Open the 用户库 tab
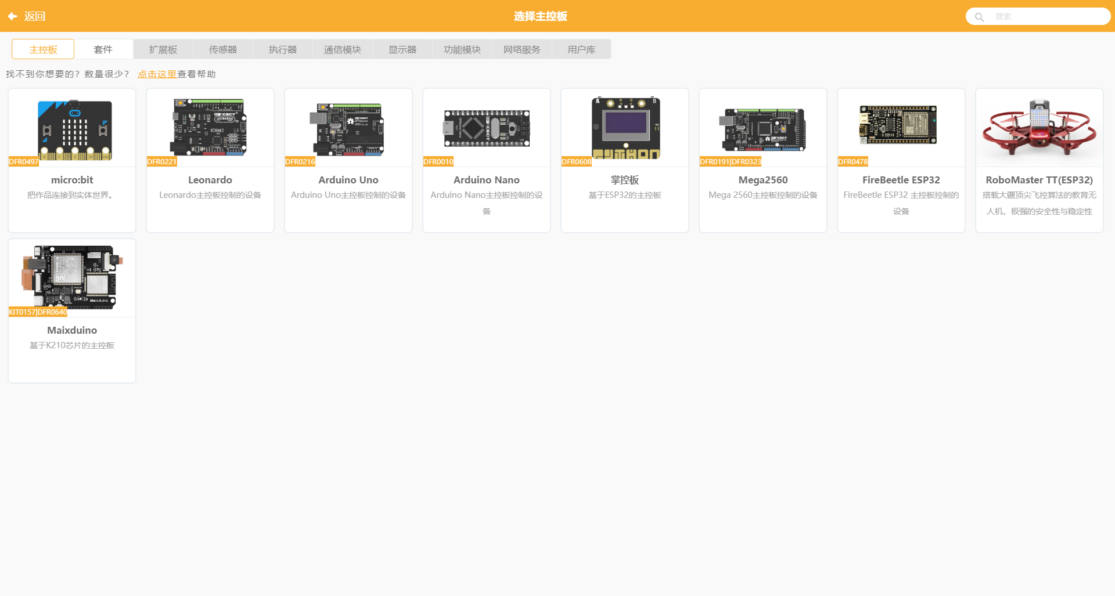The height and width of the screenshot is (596, 1115). 582,49
